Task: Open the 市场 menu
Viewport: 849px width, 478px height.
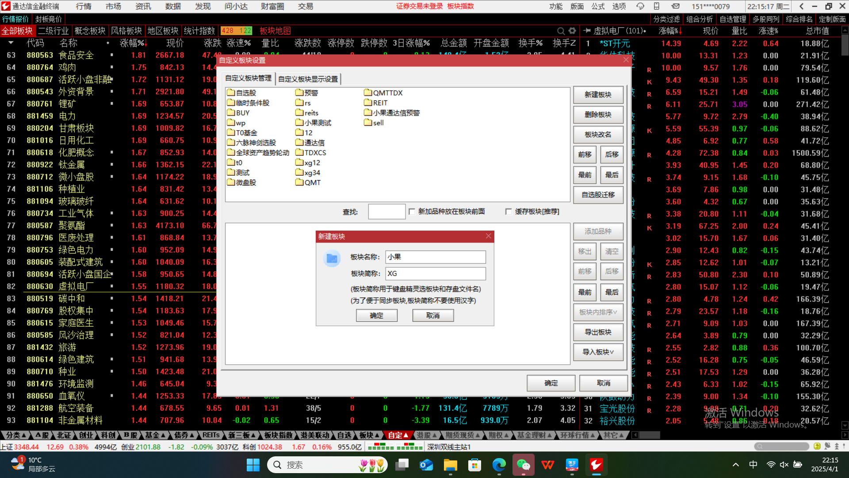Action: (113, 6)
